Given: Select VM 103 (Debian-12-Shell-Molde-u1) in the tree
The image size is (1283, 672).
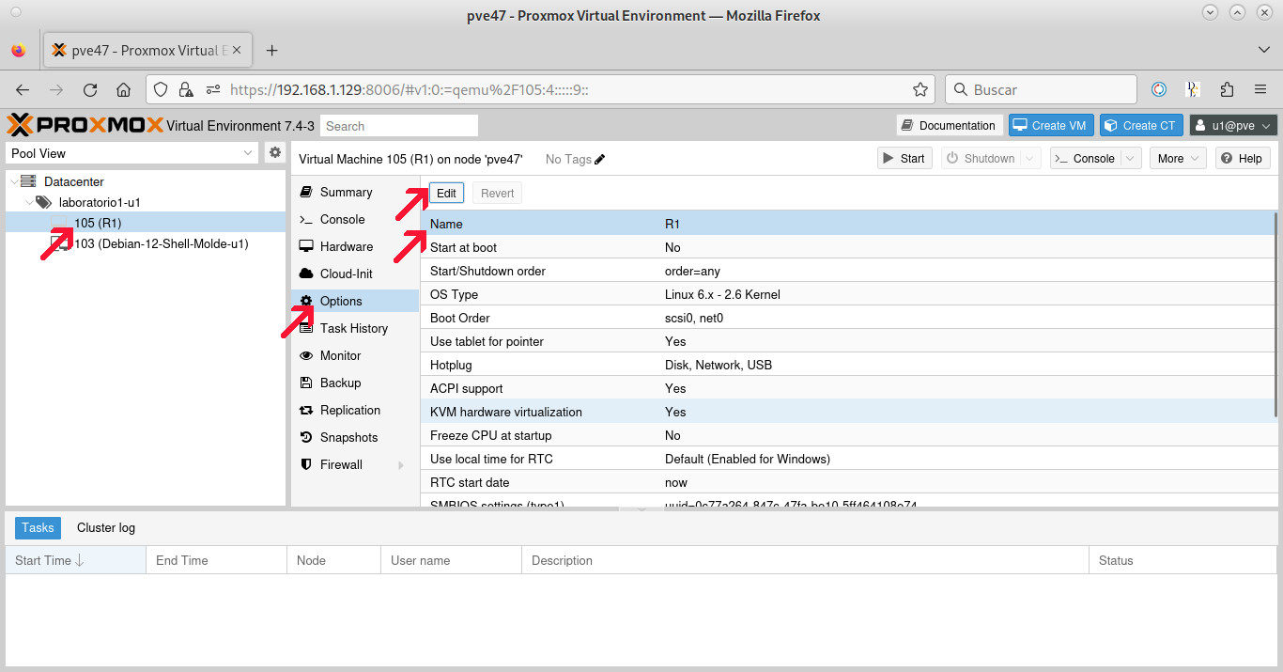Looking at the screenshot, I should 146,243.
